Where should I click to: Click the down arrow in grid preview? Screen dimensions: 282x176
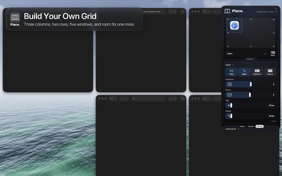(x=251, y=46)
